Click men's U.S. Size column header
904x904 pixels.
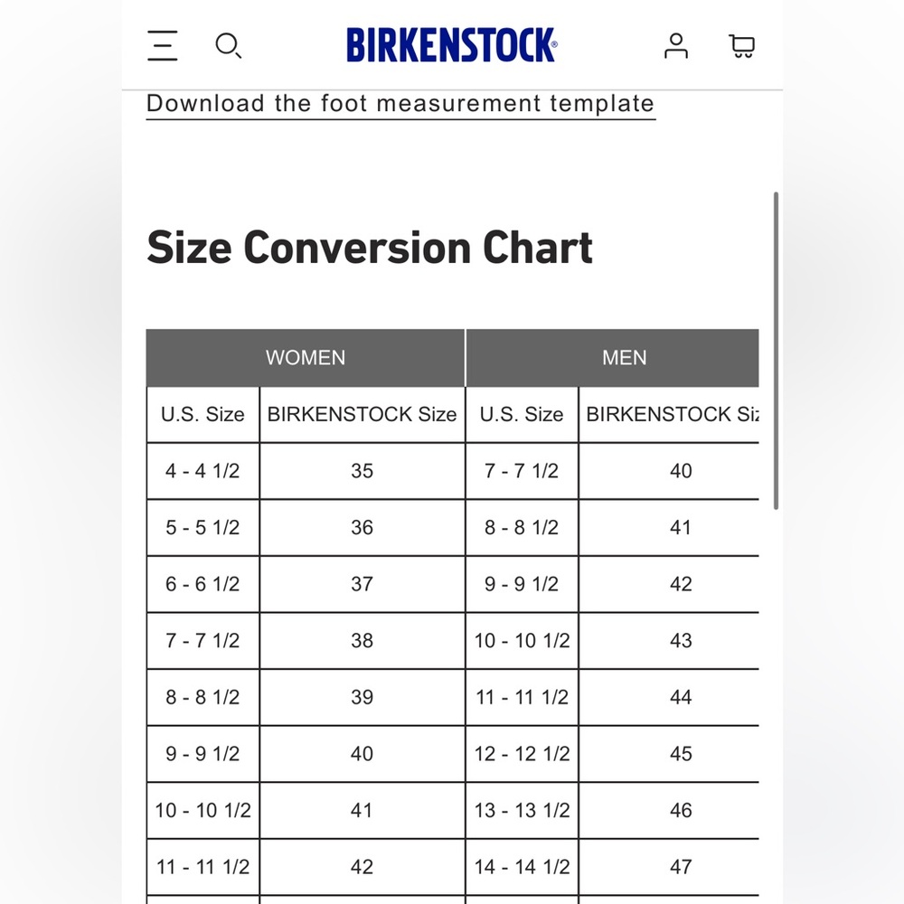pyautogui.click(x=522, y=415)
